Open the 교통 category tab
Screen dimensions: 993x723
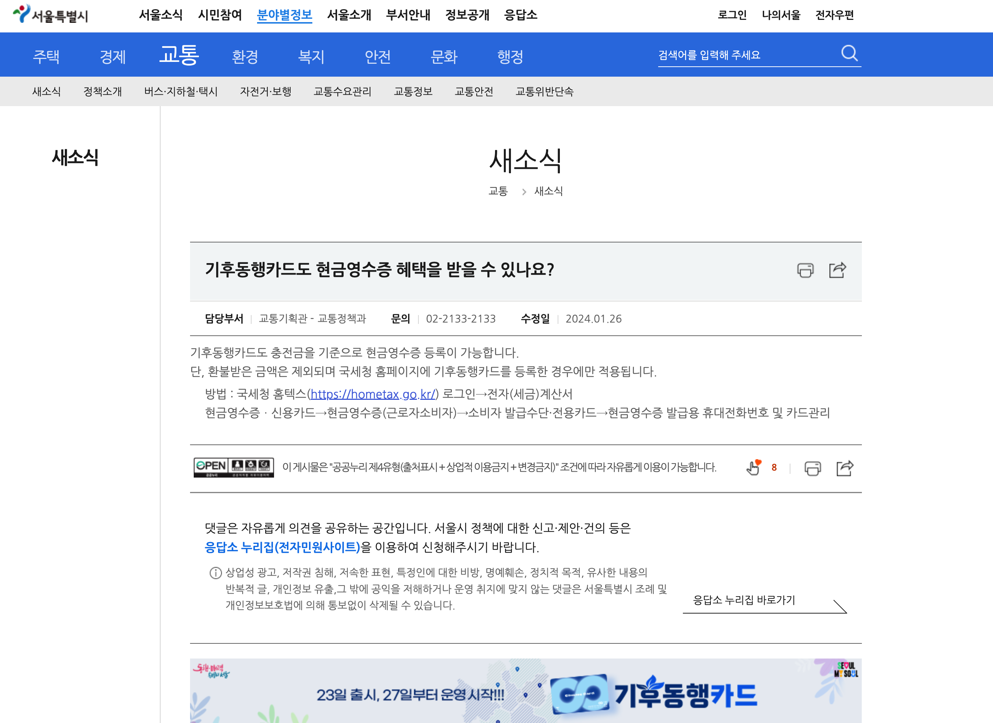tap(179, 55)
